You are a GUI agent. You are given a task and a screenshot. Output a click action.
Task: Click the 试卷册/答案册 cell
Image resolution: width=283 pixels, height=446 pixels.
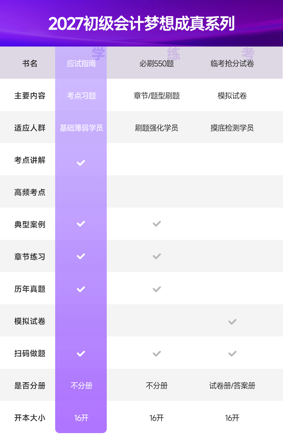[232, 386]
